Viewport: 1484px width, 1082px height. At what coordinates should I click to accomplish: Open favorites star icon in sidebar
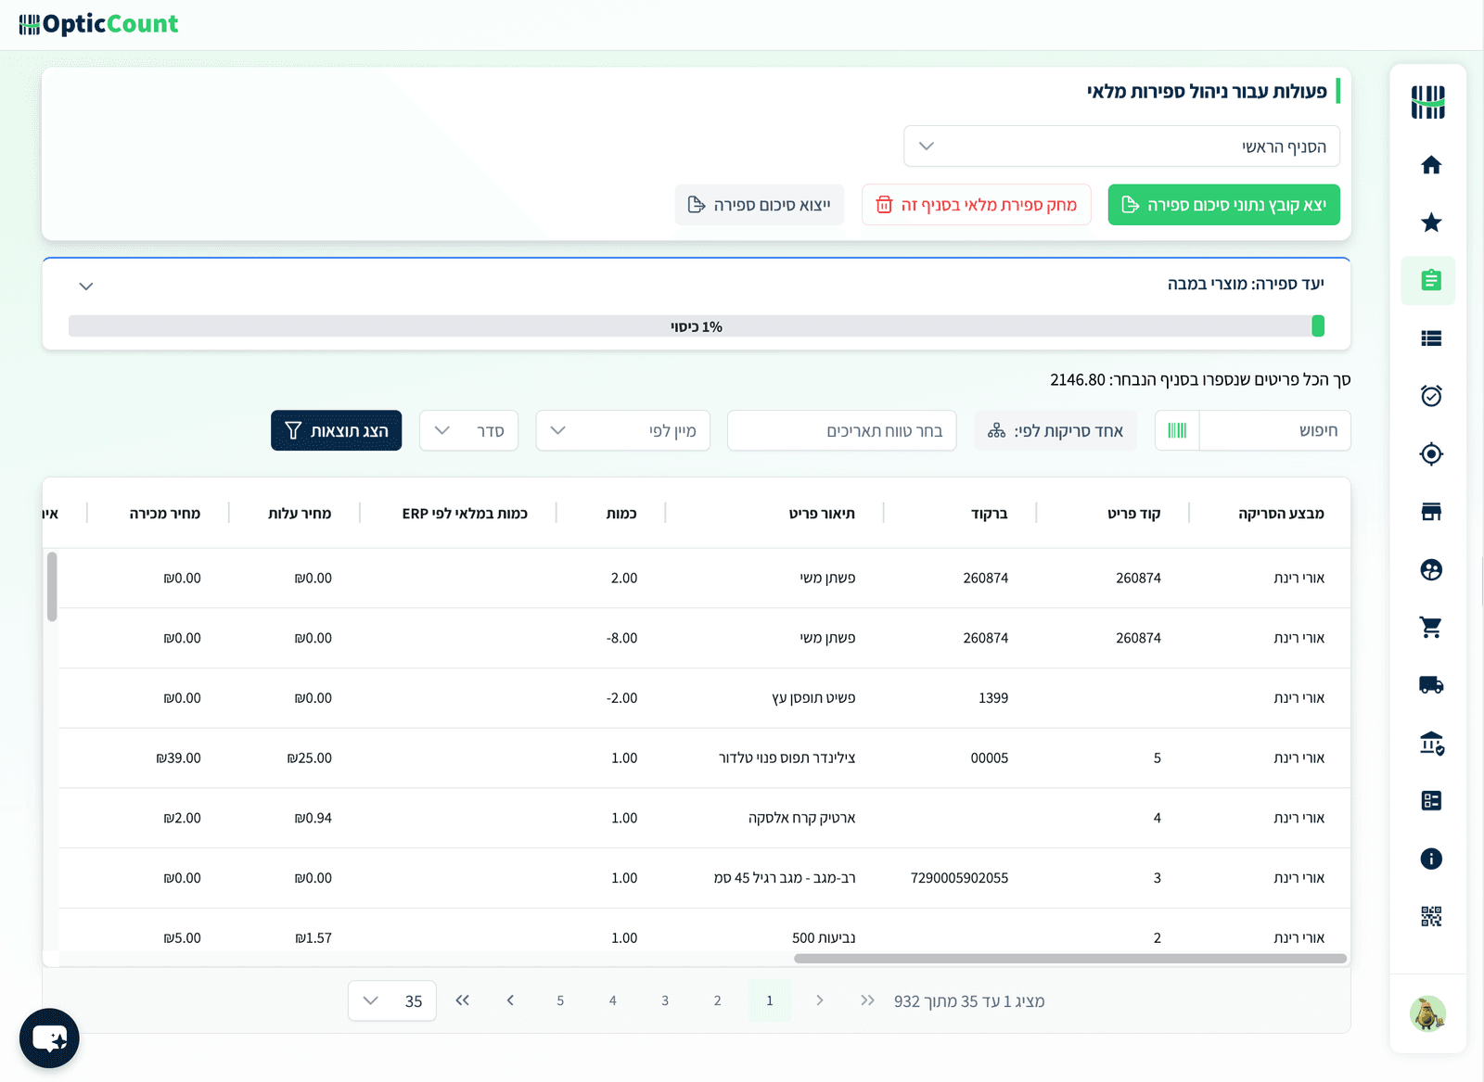click(x=1431, y=223)
